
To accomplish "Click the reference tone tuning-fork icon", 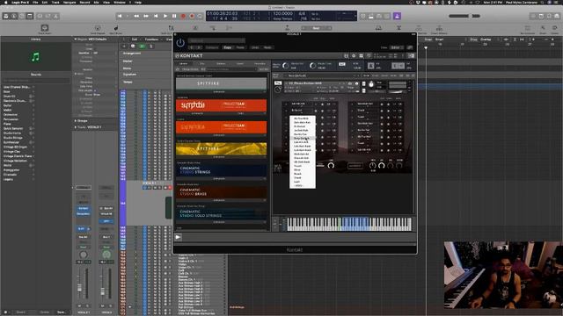I will coord(398,66).
